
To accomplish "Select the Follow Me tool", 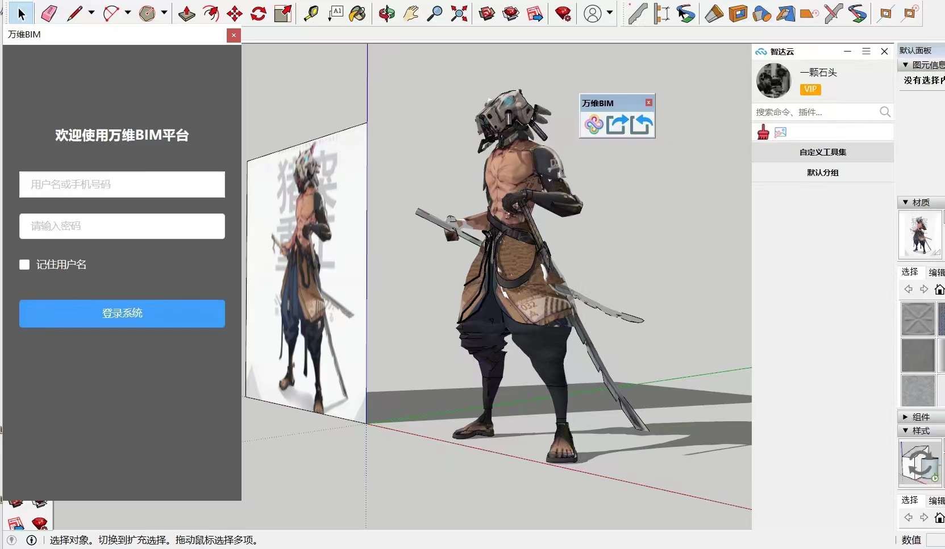I will [211, 14].
